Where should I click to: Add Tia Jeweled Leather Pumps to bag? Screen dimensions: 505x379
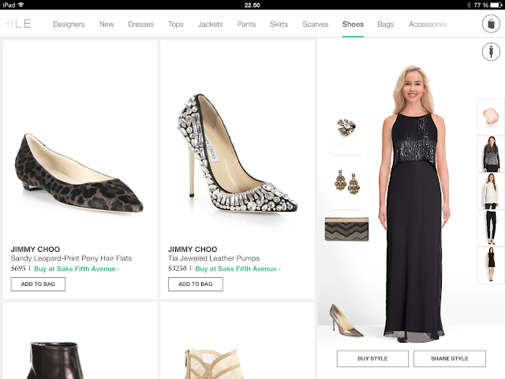tap(196, 284)
